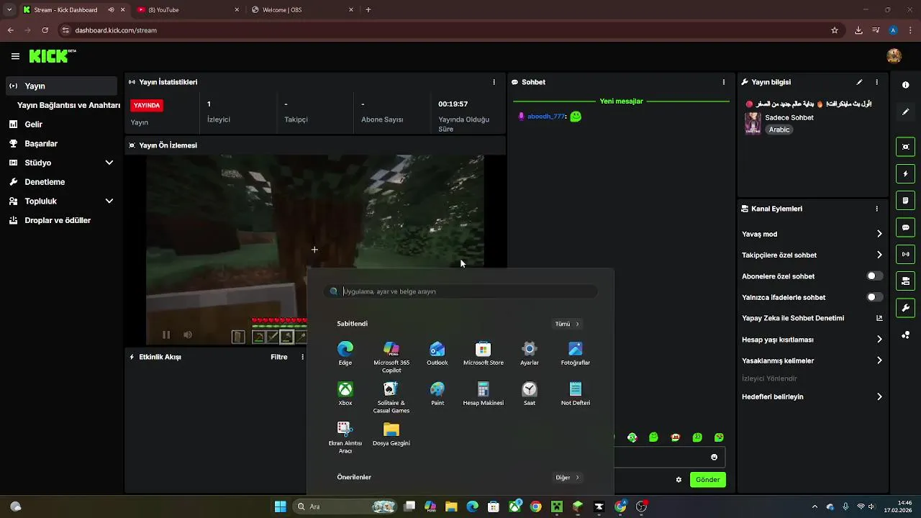Open the Fotoğraflar app

tap(576, 353)
